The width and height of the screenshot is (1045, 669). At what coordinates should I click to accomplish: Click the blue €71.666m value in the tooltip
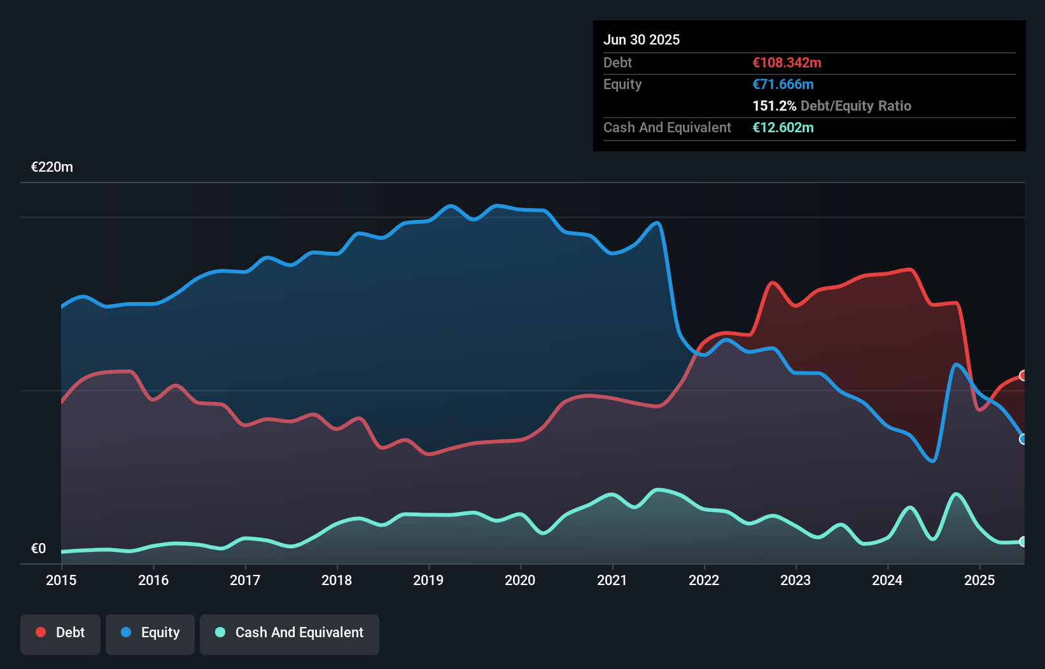[x=782, y=84]
